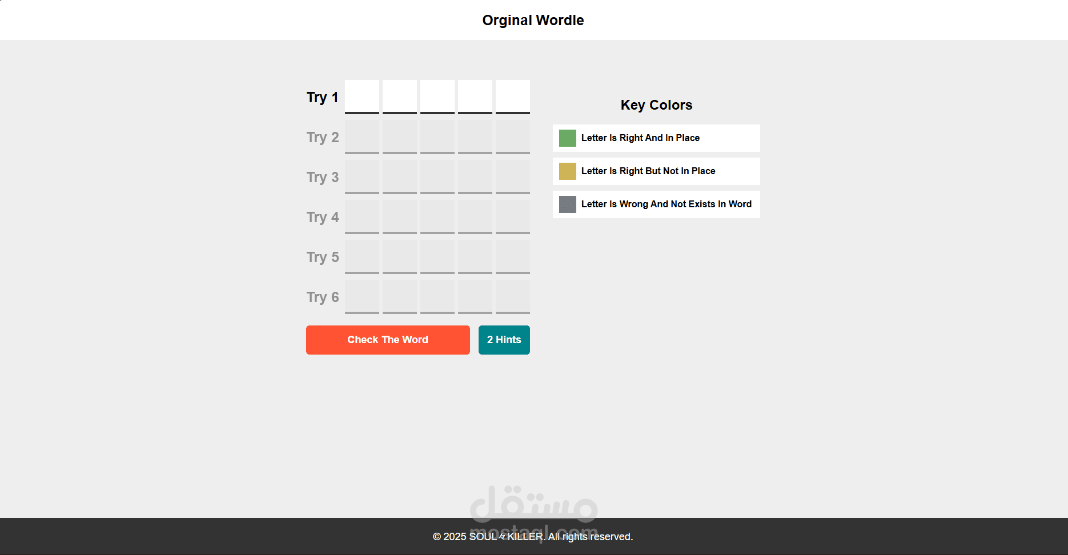Click the third letter box of Try 2

tap(437, 137)
